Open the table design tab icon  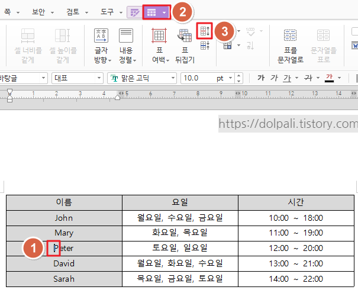point(135,12)
